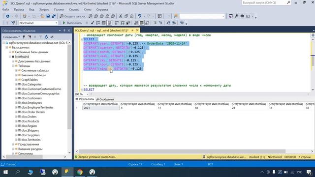
Task: Click the Выполнить execute button
Action: click(x=72, y=23)
